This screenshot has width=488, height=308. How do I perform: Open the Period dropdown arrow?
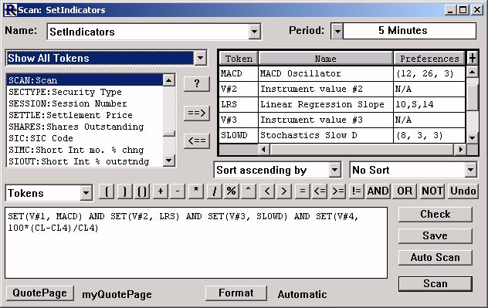[337, 31]
